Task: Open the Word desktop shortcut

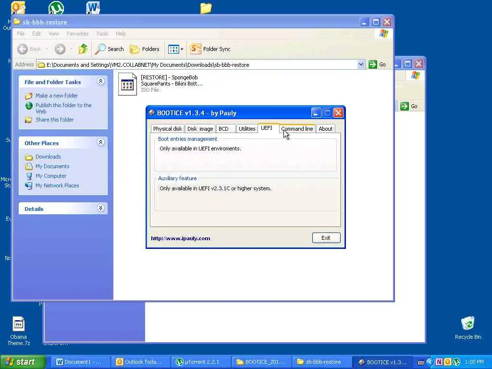Action: pos(93,8)
